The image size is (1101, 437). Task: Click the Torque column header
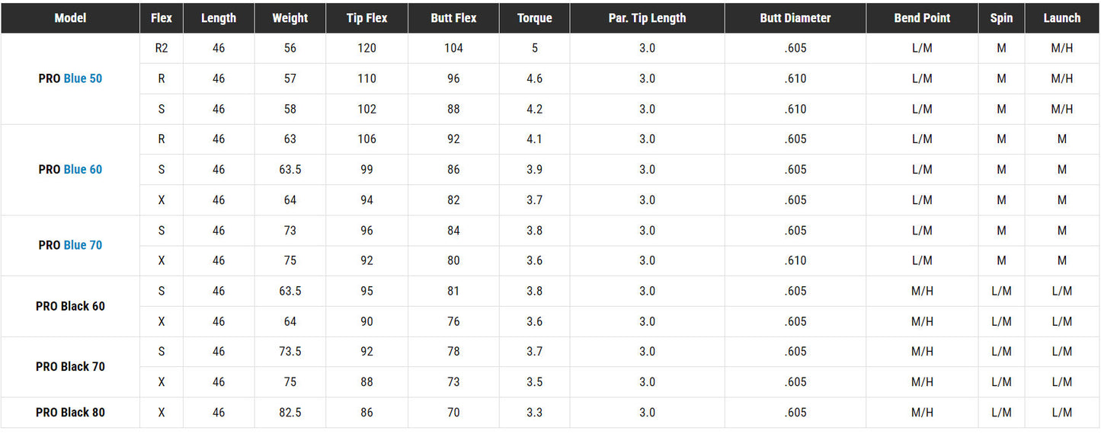tap(535, 18)
